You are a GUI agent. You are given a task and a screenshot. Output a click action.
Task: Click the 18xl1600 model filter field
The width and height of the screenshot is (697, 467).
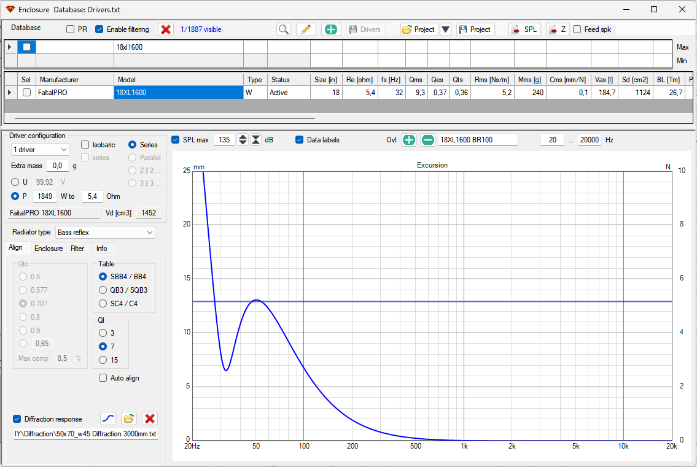click(179, 47)
